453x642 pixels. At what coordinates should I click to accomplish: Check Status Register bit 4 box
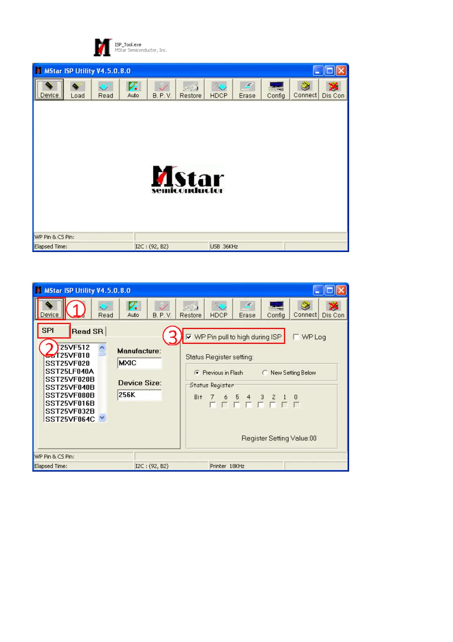[x=249, y=405]
